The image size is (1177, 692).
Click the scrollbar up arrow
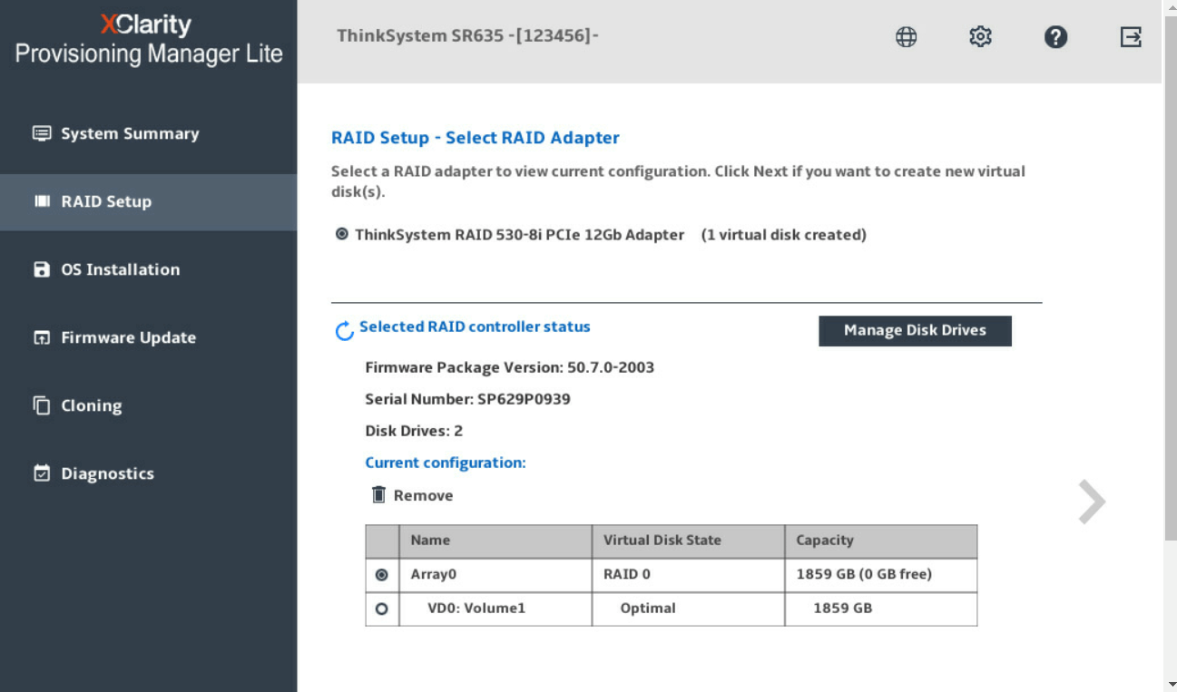click(x=1170, y=7)
